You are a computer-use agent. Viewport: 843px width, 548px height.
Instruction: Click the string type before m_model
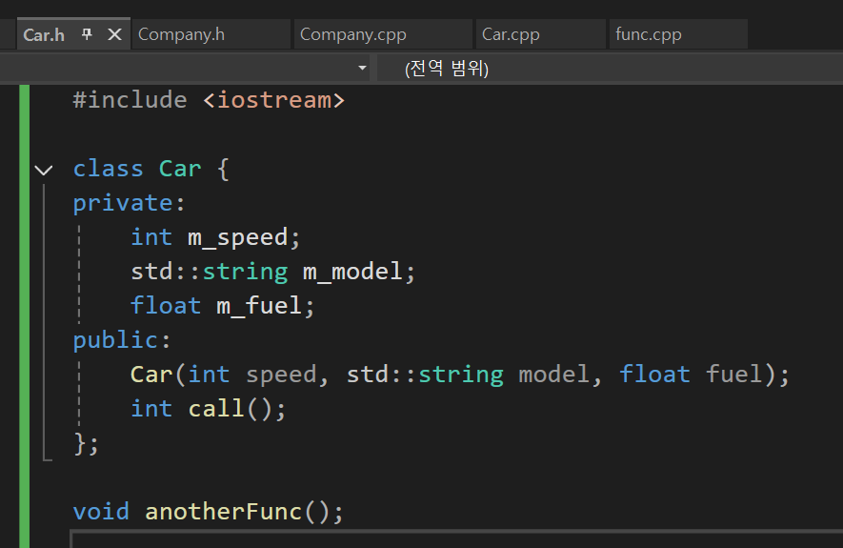click(x=245, y=272)
